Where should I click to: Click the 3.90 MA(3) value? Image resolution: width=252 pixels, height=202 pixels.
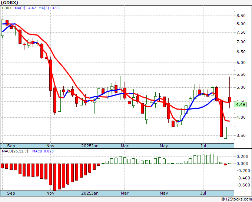click(56, 8)
